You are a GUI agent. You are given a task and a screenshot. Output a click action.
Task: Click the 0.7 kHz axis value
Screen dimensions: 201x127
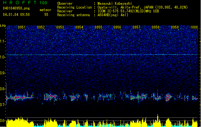coord(3,105)
